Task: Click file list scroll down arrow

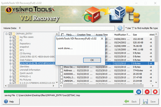Action: click(156, 82)
